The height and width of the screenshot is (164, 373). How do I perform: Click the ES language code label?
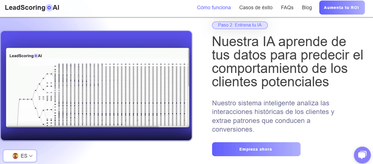point(24,156)
